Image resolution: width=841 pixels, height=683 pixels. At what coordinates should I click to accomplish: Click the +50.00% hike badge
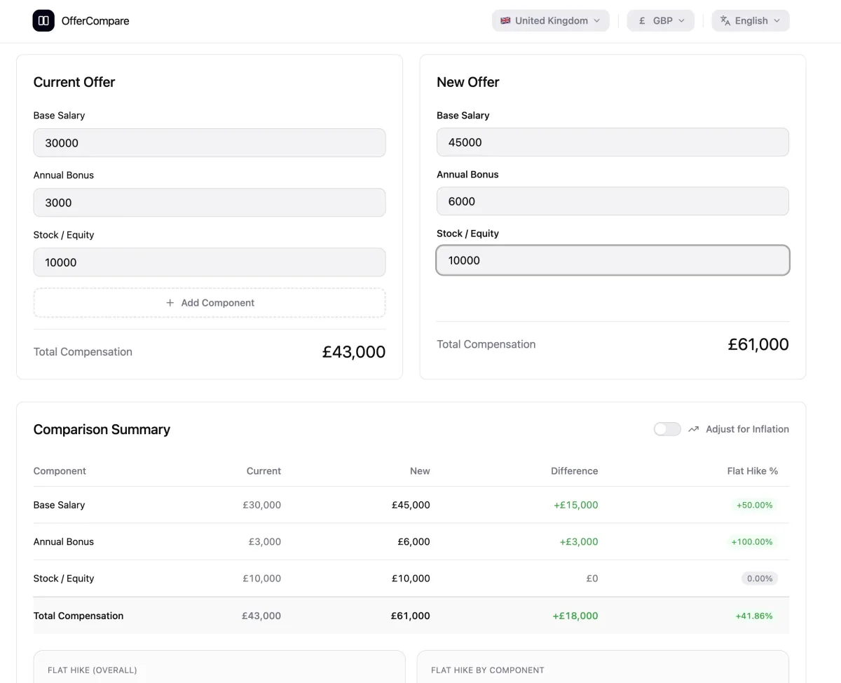pos(754,505)
